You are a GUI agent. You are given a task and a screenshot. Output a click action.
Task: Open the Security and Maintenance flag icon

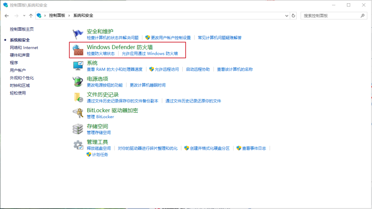(x=78, y=34)
